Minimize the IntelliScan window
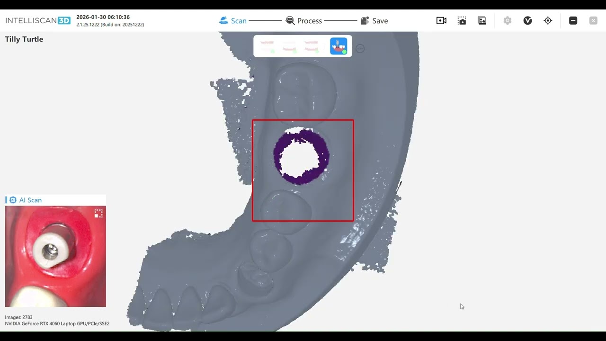 click(x=573, y=21)
